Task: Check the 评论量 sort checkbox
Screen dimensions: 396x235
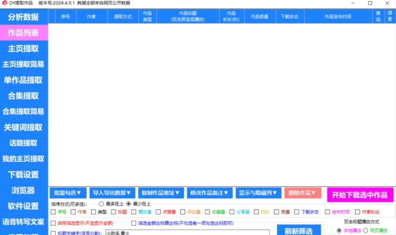Action: click(183, 212)
